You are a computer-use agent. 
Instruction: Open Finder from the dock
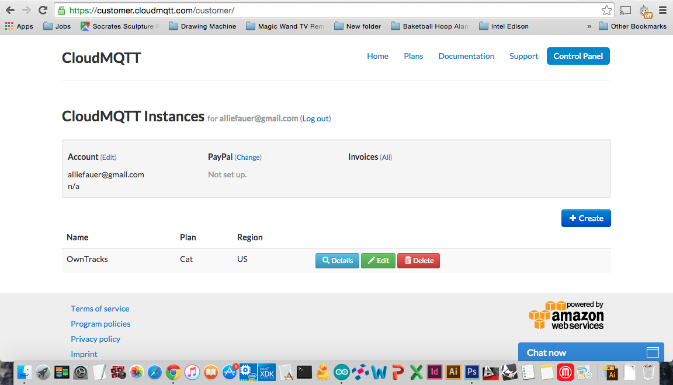pyautogui.click(x=24, y=372)
